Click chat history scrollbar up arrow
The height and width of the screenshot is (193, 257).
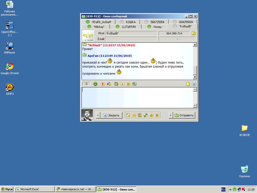click(195, 45)
